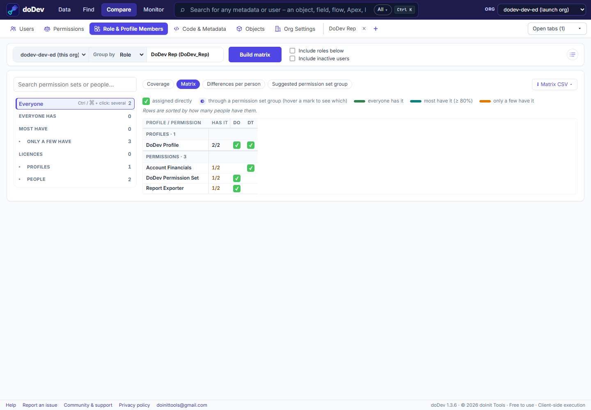Image resolution: width=591 pixels, height=410 pixels.
Task: Click the orange only a few swatch
Action: click(485, 101)
